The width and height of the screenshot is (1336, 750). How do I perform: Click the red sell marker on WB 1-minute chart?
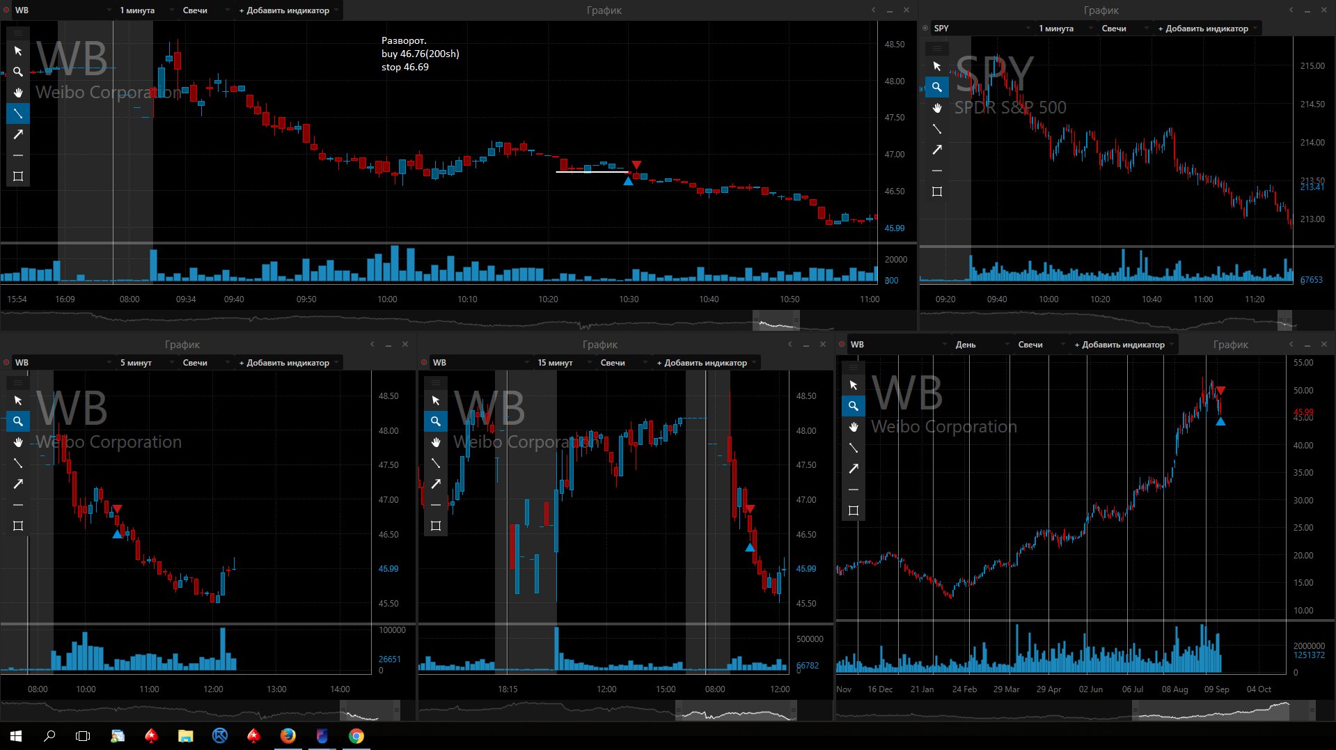point(636,165)
